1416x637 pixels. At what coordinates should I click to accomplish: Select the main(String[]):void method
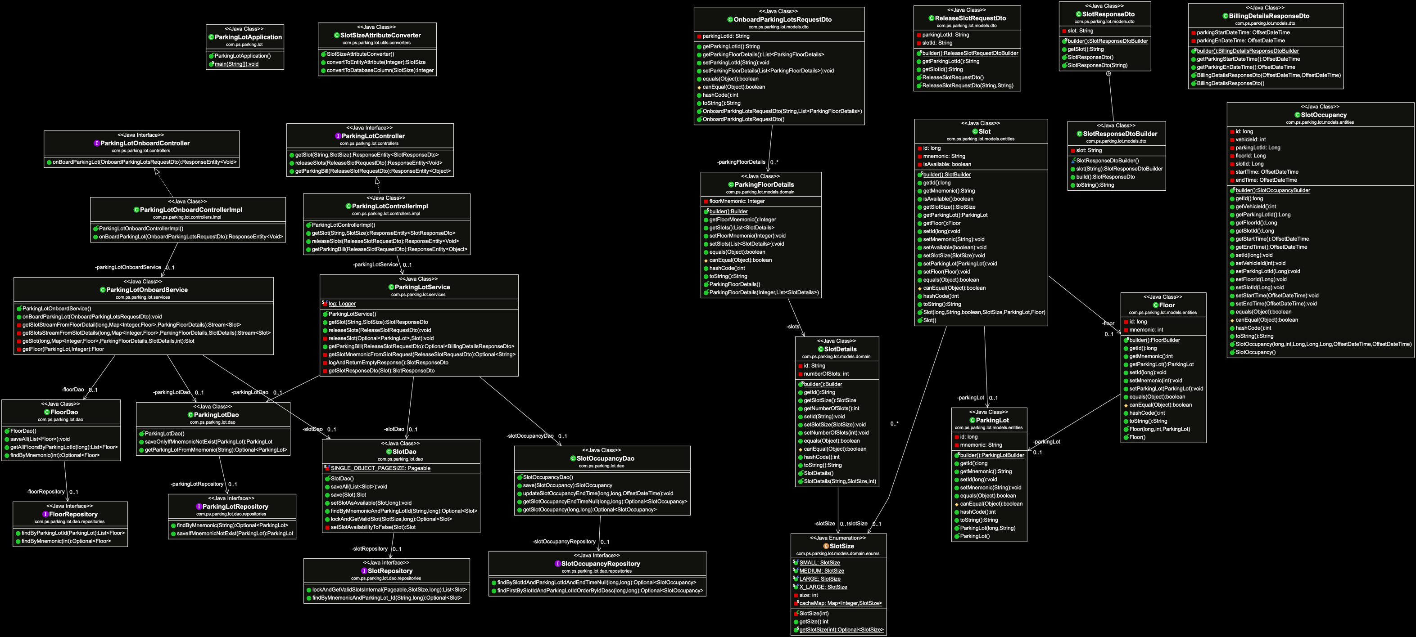pyautogui.click(x=236, y=64)
